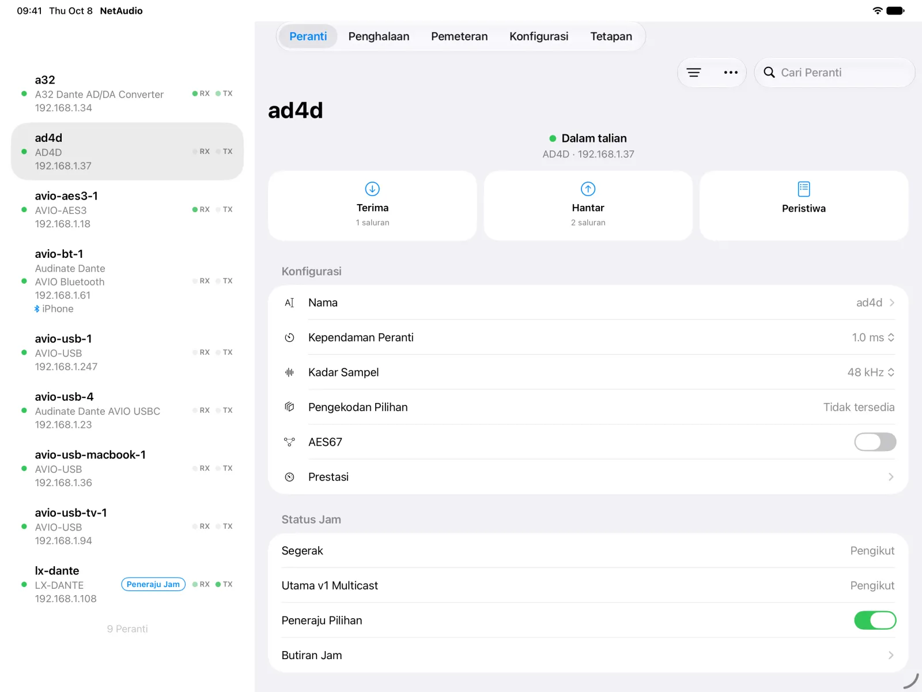Select the avio-usb-macbook-1 device
Screen dimensions: 922x692
coord(127,468)
